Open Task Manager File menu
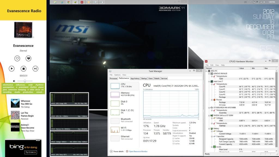This screenshot has height=157, width=279. 111,75
